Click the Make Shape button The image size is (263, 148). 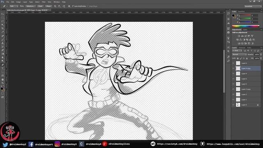pos(48,6)
